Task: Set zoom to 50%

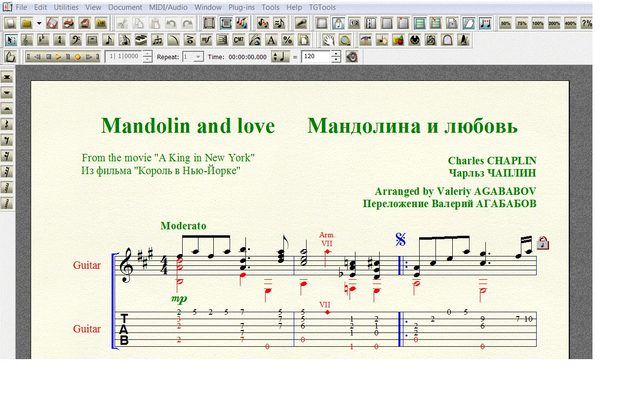Action: click(506, 23)
